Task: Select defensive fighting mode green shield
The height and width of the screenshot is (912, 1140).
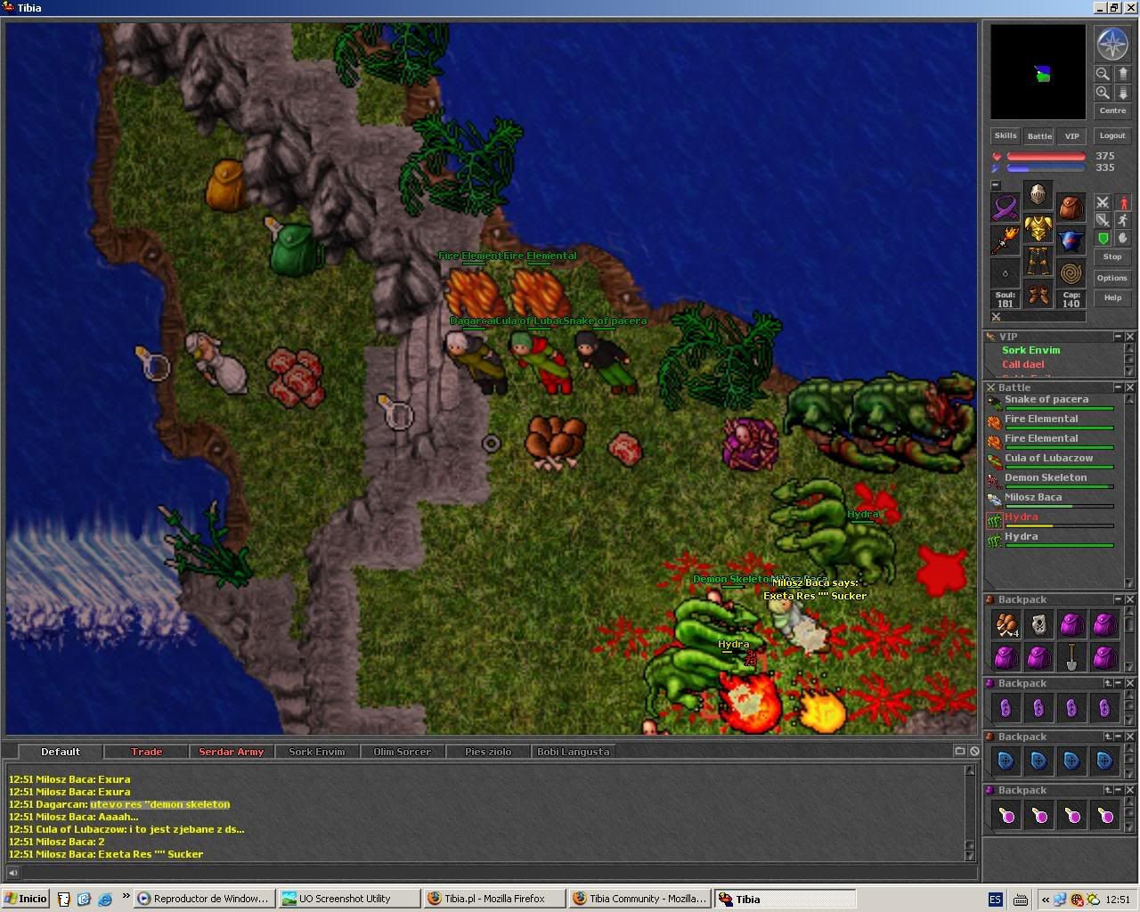Action: [1103, 239]
